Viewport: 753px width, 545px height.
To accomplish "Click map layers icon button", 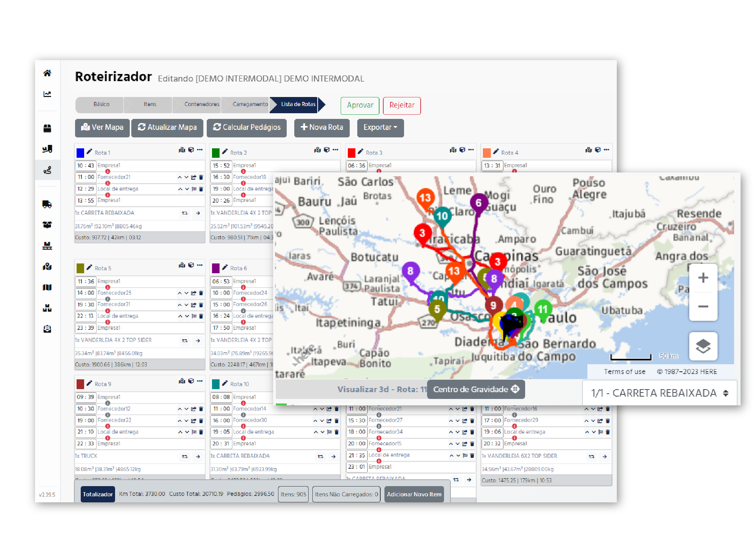I will 703,346.
